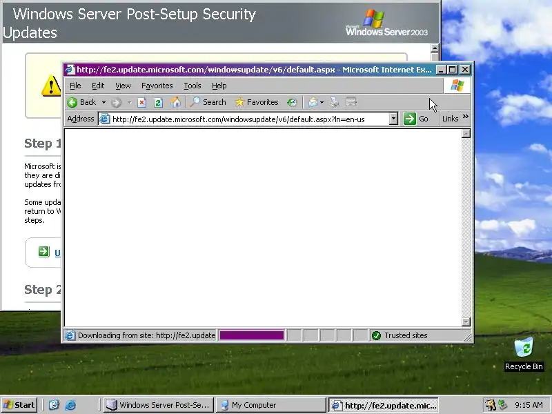
Task: Click the purple download progress bar
Action: point(252,335)
